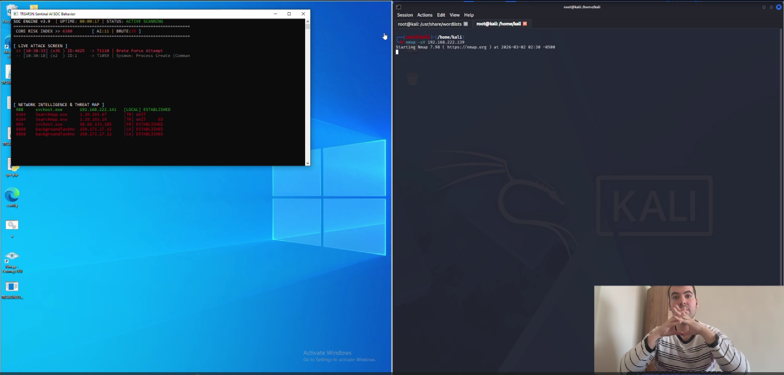Open the TRS4R3NSO desktop icon
This screenshot has width=784, height=375.
pos(12,287)
